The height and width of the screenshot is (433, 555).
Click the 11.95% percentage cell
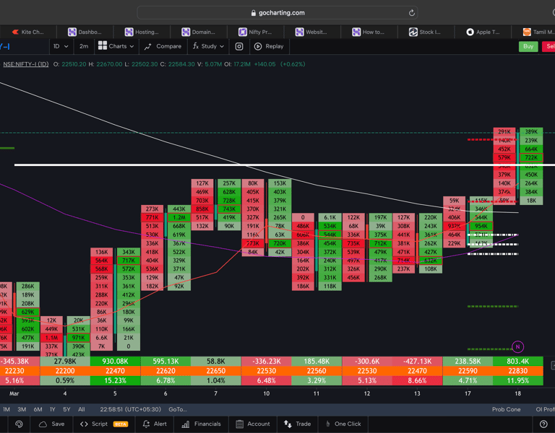pyautogui.click(x=518, y=381)
